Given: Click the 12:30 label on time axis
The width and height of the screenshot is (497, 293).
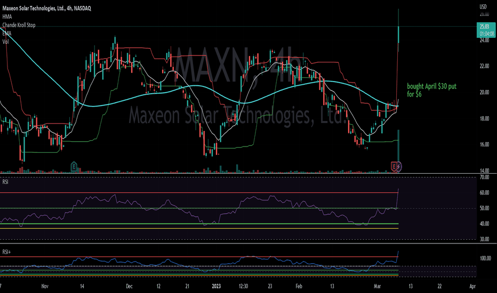Looking at the screenshot, I should (x=243, y=286).
